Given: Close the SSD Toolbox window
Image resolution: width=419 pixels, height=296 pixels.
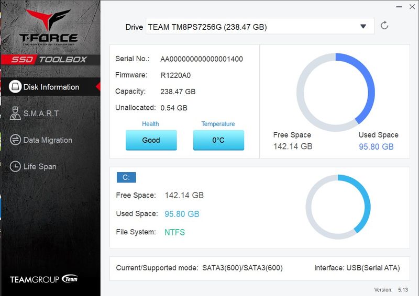Looking at the screenshot, I should coord(412,7).
